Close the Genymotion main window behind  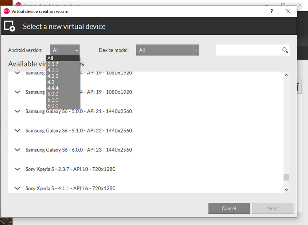[300, 5]
